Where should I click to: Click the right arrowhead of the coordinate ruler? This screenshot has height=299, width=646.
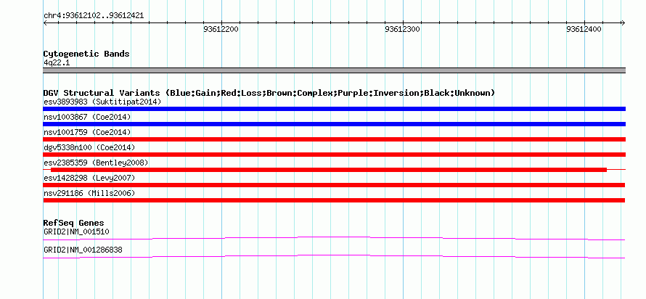pyautogui.click(x=623, y=23)
